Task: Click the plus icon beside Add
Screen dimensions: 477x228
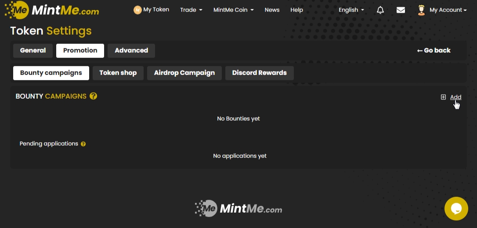Action: [443, 97]
